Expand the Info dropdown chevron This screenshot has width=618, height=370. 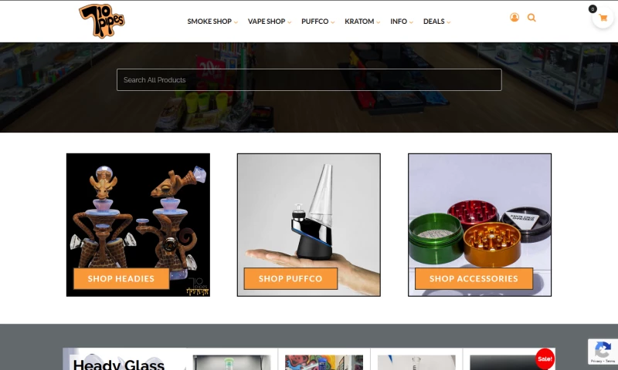coord(411,22)
